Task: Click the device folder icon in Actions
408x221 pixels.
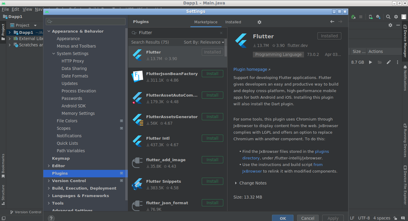Action: point(380,62)
